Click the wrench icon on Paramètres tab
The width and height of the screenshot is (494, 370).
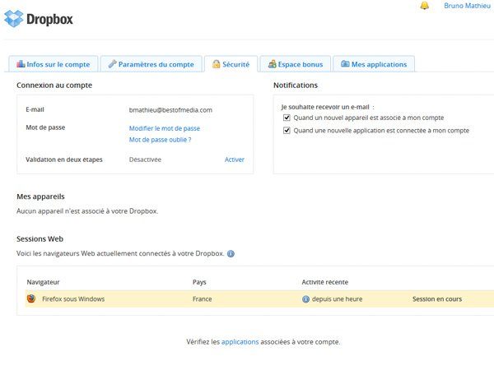click(x=113, y=64)
